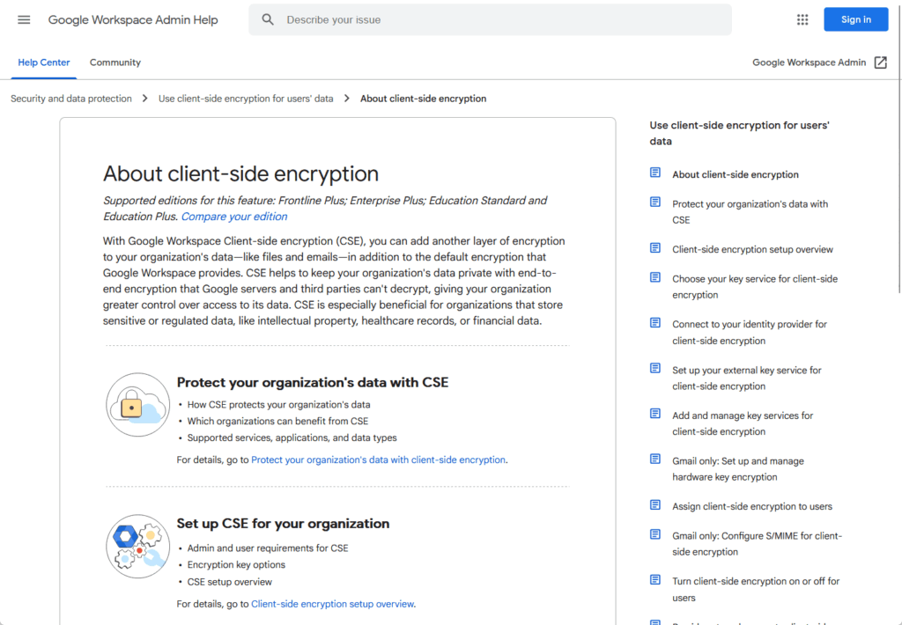The height and width of the screenshot is (625, 902).
Task: Click the article icon beside About client-side encryption
Action: pos(655,173)
